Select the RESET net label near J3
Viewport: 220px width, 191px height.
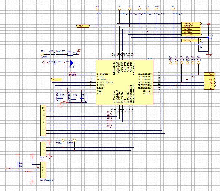coord(29,172)
